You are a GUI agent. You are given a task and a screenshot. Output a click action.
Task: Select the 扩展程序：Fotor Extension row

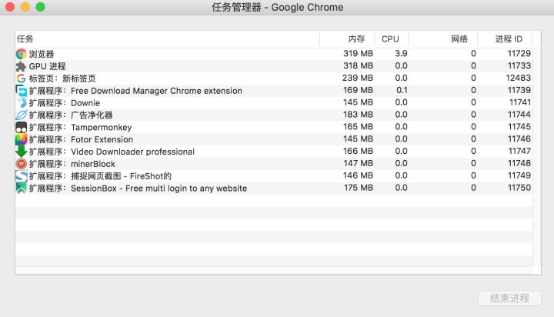point(274,139)
